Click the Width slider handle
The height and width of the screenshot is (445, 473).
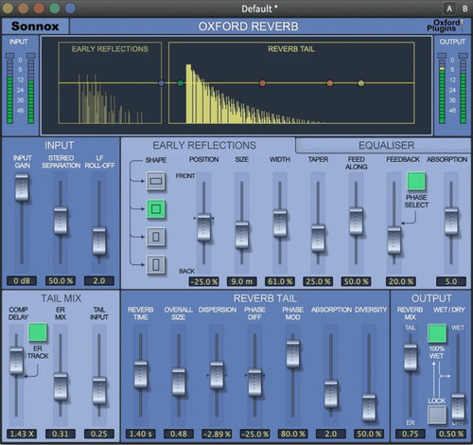click(280, 223)
